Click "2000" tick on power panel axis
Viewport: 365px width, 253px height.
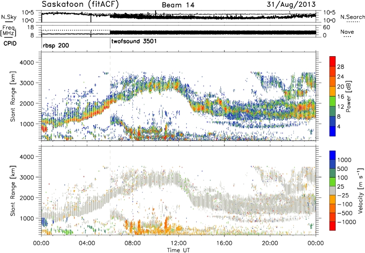click(27, 103)
